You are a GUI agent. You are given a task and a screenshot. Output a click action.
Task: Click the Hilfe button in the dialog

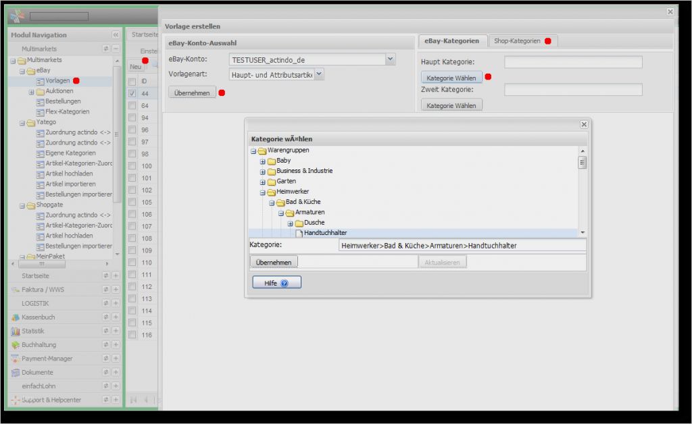click(276, 283)
